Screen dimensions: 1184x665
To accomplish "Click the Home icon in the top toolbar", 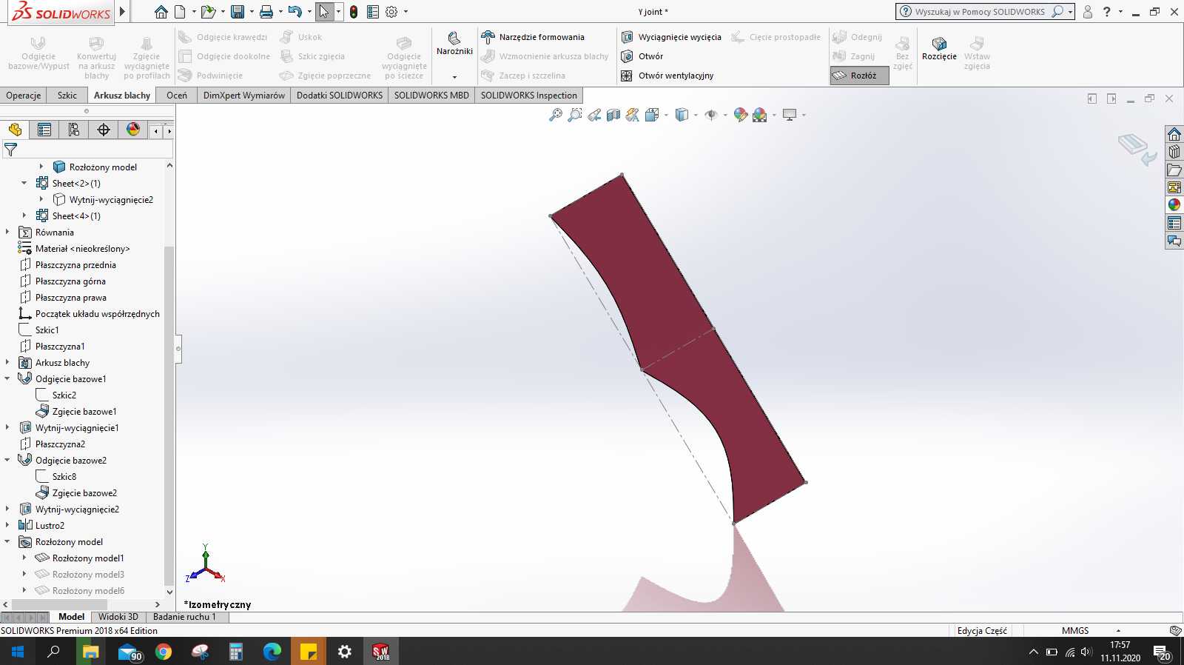I will 161,12.
